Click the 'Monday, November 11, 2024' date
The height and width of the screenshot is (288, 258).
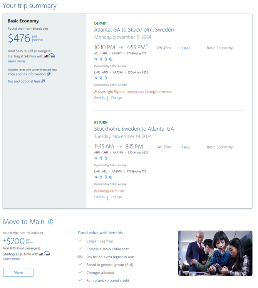(123, 37)
